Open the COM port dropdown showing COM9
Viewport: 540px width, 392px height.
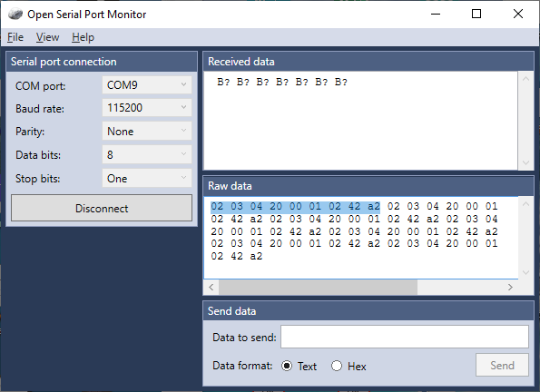pyautogui.click(x=147, y=84)
